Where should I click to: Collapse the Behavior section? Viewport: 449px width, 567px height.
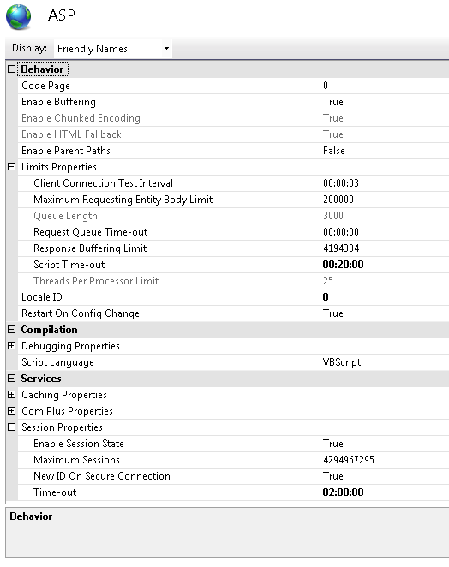[x=12, y=69]
